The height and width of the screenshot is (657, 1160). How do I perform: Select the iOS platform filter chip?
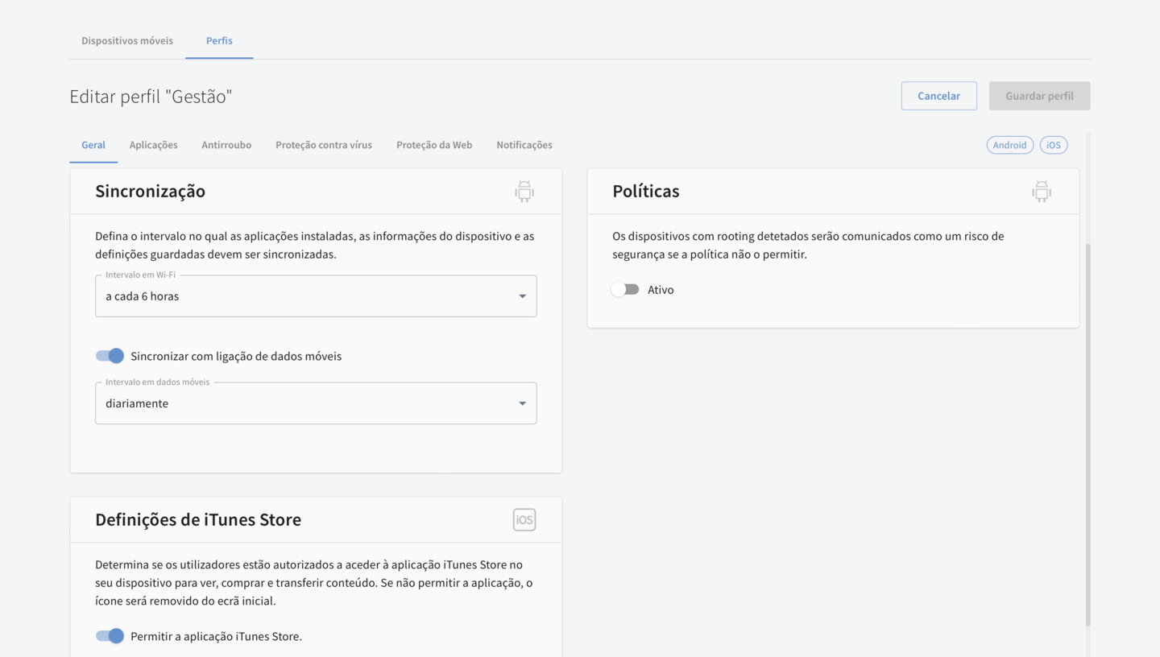(1053, 145)
